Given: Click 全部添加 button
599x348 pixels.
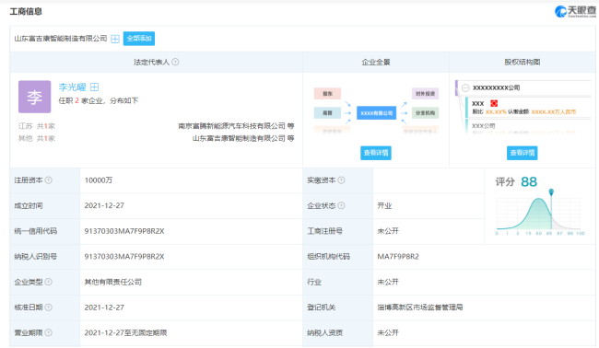Looking at the screenshot, I should (x=139, y=39).
